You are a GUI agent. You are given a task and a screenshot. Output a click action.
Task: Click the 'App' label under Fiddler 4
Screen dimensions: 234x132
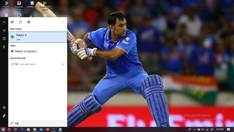pyautogui.click(x=18, y=39)
